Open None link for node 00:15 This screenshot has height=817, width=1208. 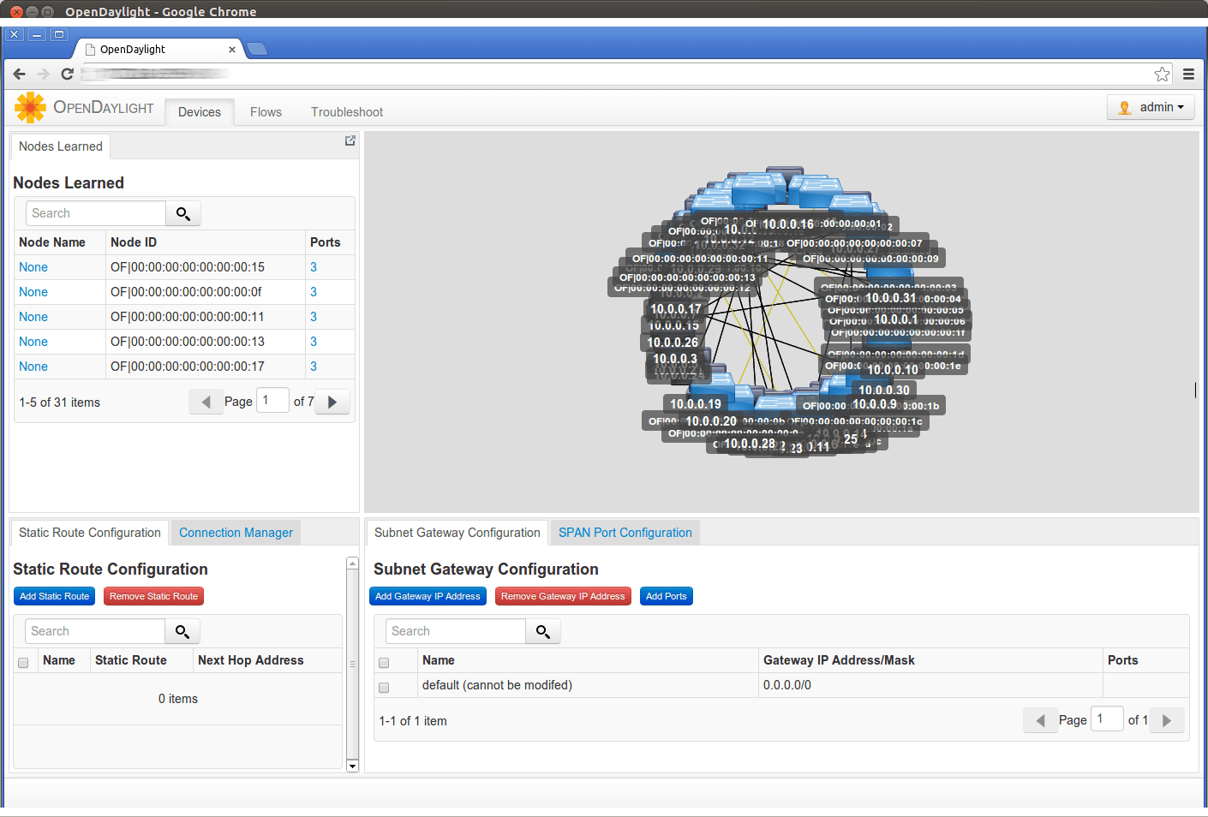click(33, 267)
